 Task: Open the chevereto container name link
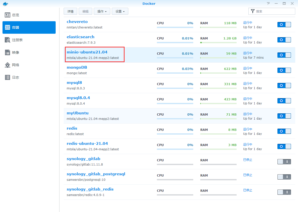coord(77,21)
